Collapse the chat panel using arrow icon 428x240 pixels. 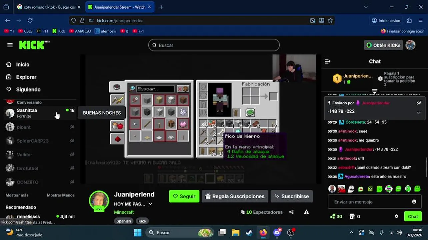point(327,61)
